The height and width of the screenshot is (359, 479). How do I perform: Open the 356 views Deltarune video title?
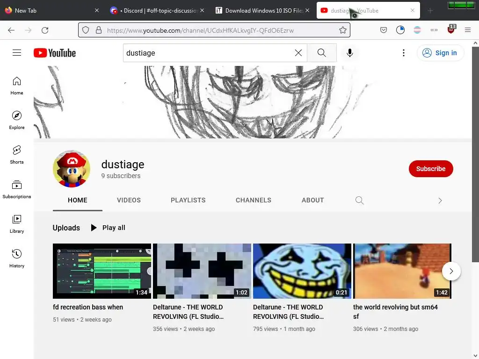(x=188, y=312)
